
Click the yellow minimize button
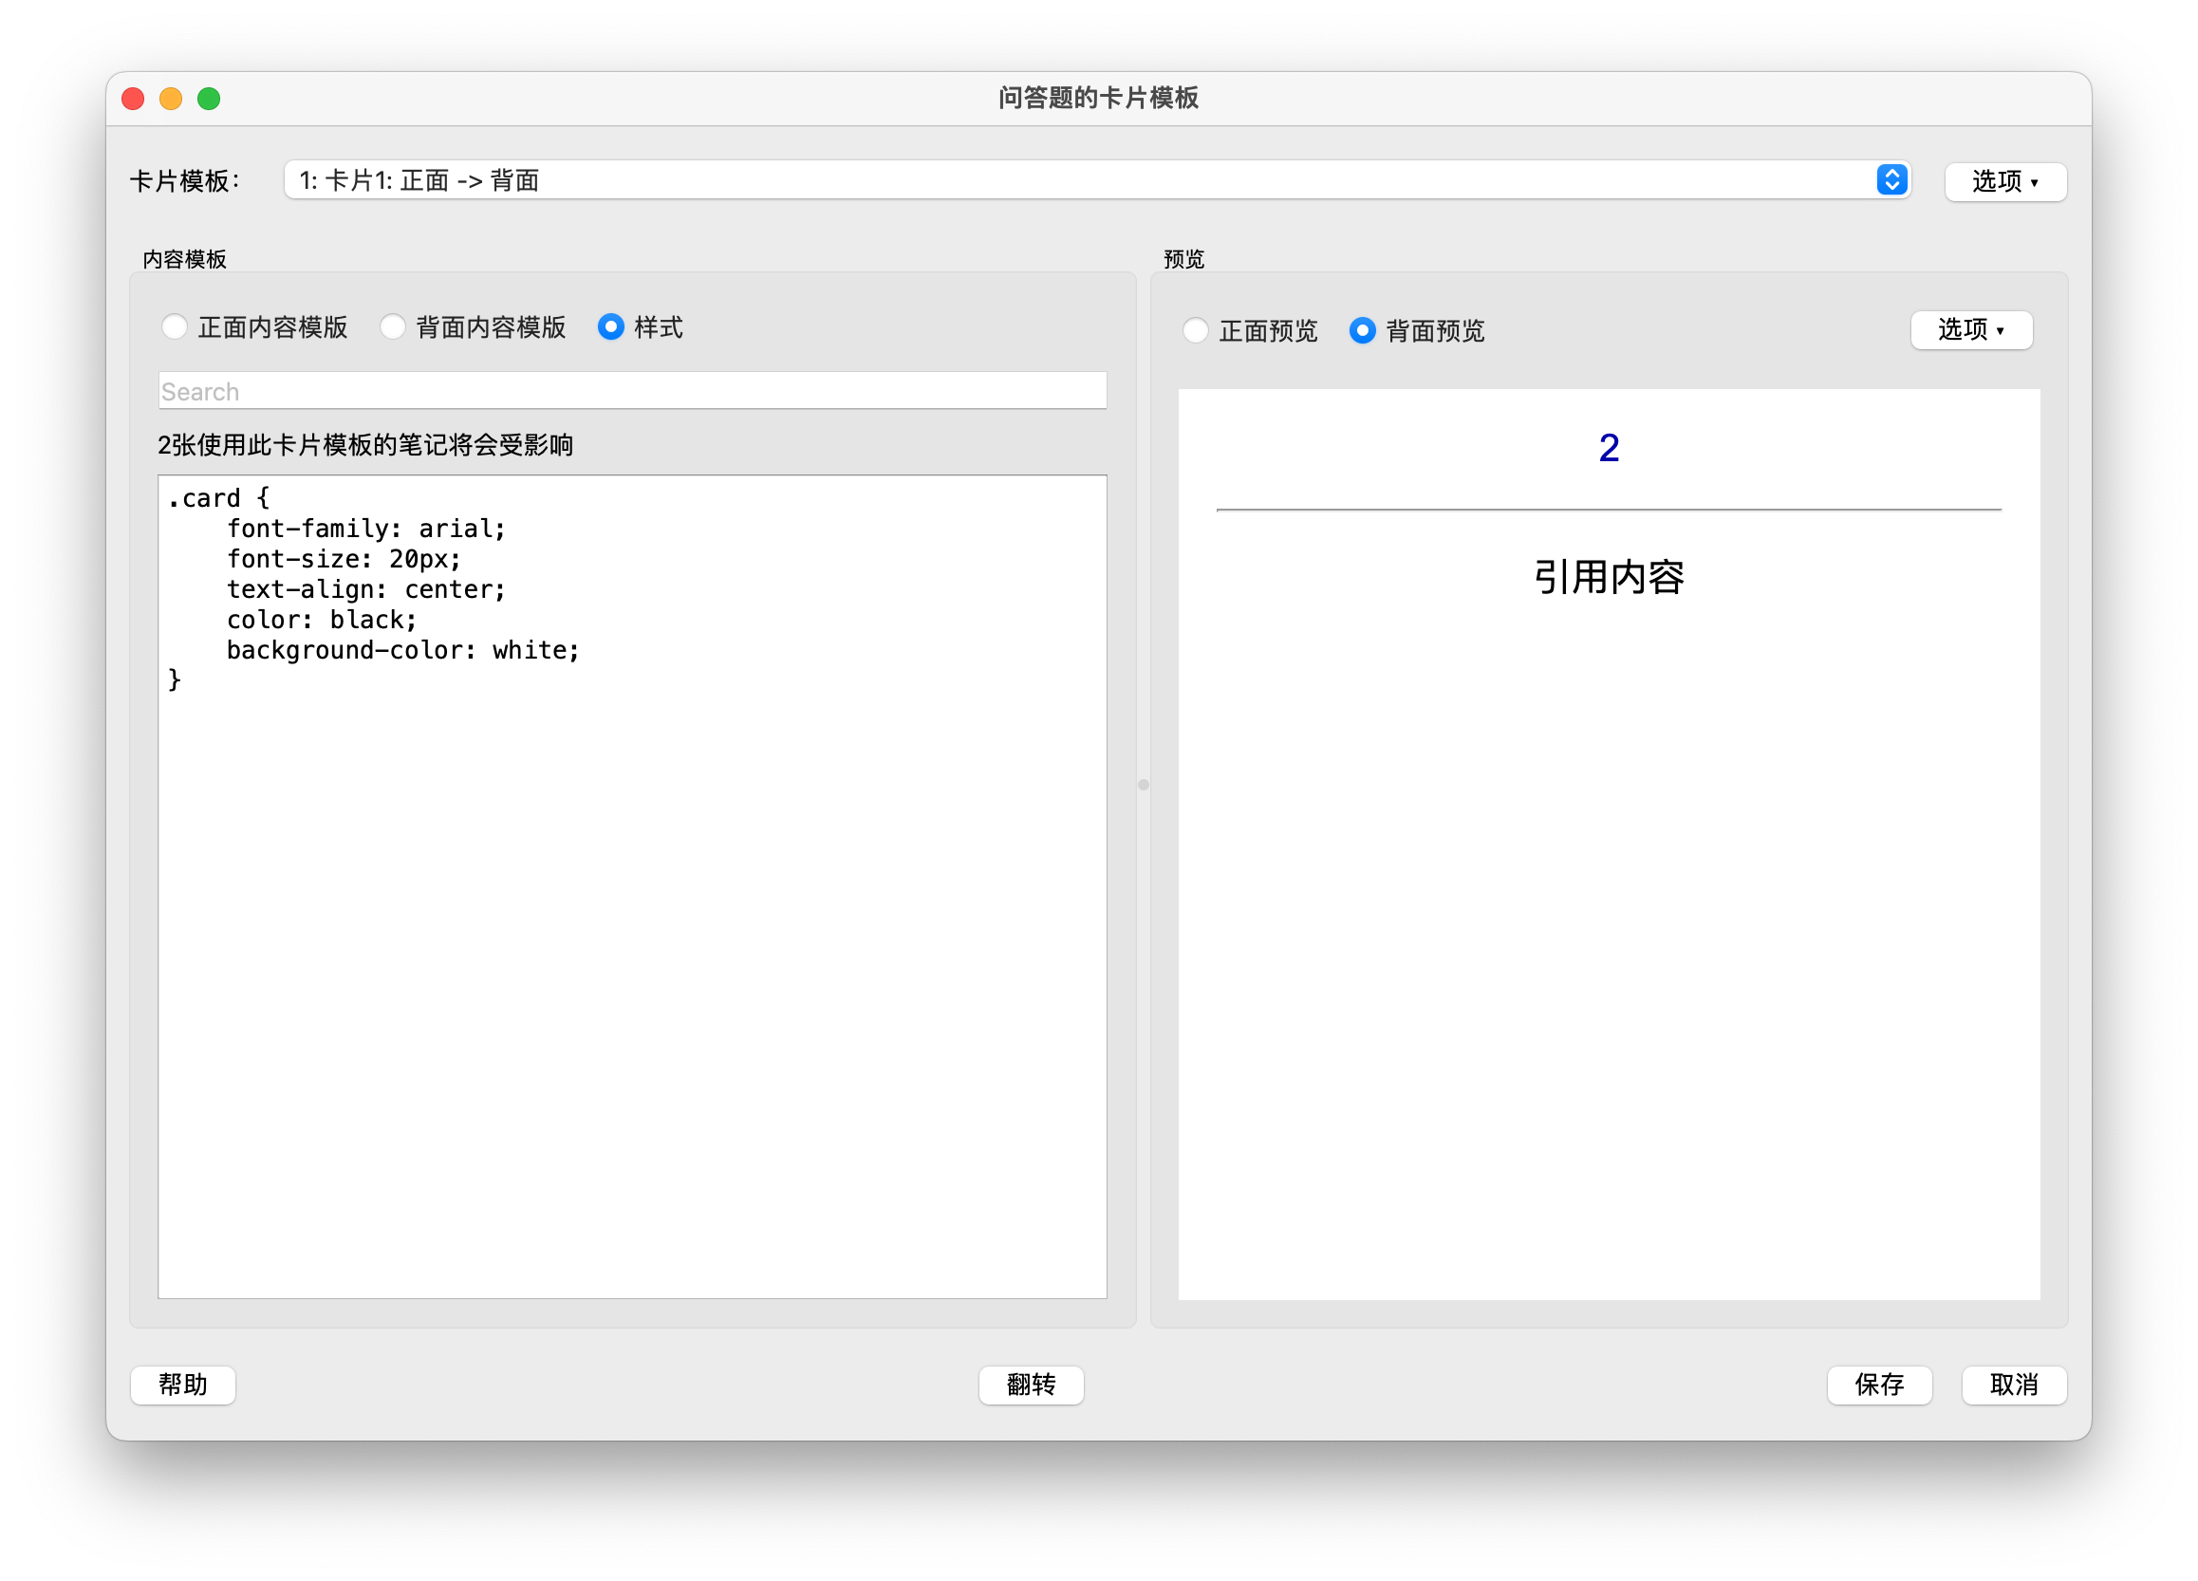click(x=172, y=98)
